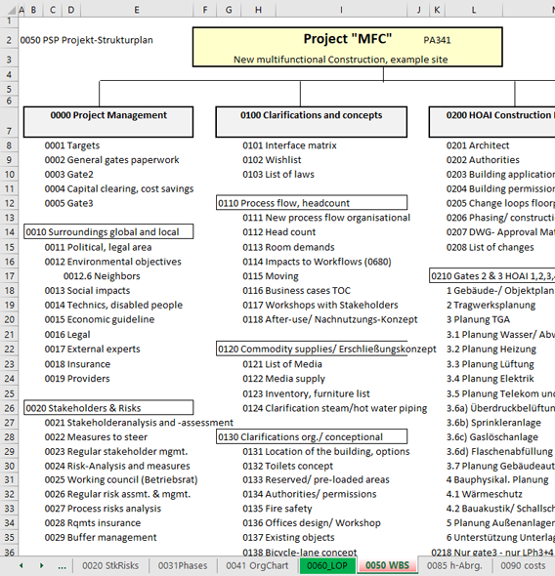Viewport: 555px width, 576px height.
Task: Click 0029 Buffer management
Action: [101, 537]
